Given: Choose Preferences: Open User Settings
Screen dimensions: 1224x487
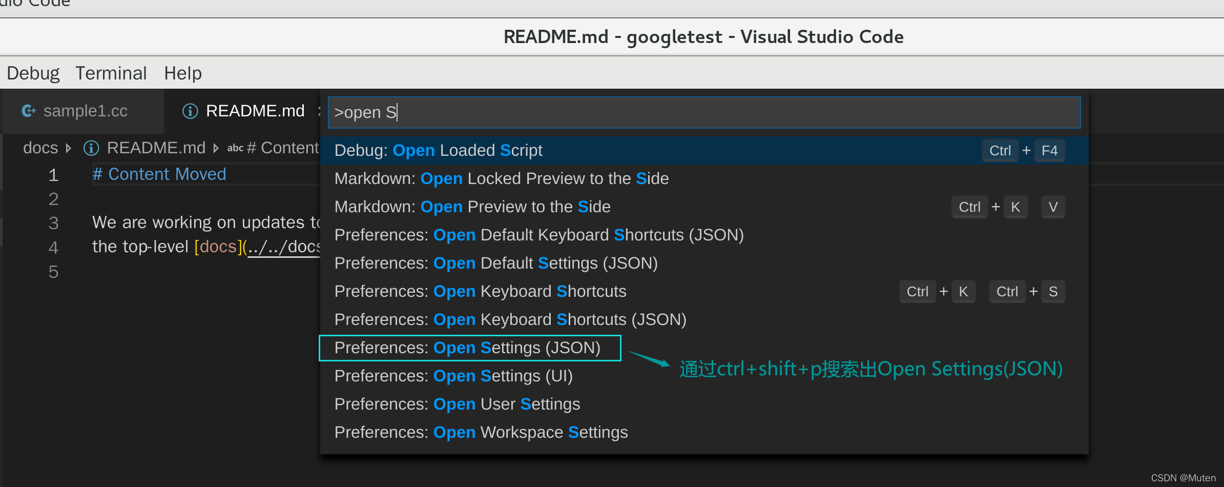Looking at the screenshot, I should click(x=704, y=404).
